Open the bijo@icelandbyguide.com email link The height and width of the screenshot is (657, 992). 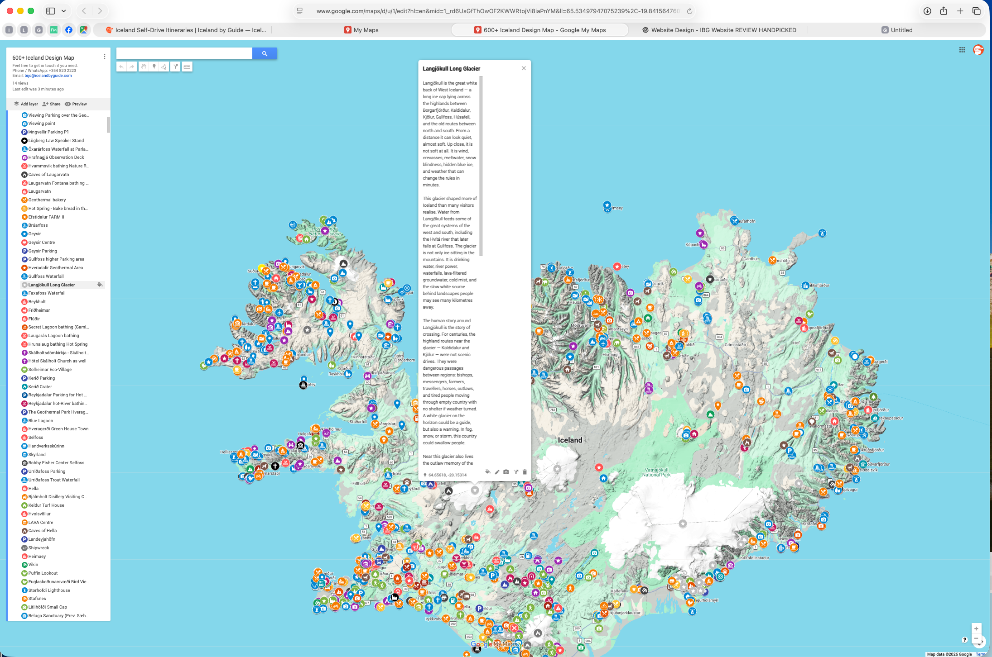click(48, 76)
